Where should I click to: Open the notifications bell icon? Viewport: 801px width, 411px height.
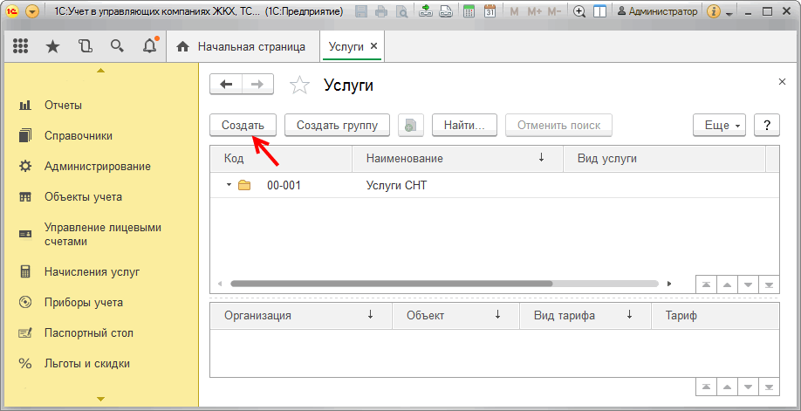point(150,47)
